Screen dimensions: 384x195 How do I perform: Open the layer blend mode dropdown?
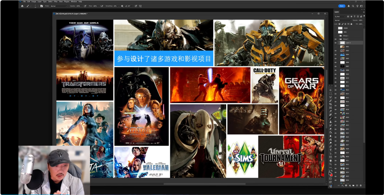(343, 20)
